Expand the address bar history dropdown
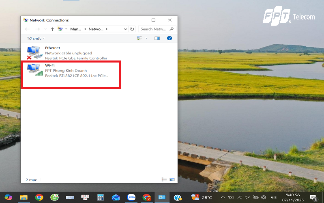 point(125,29)
